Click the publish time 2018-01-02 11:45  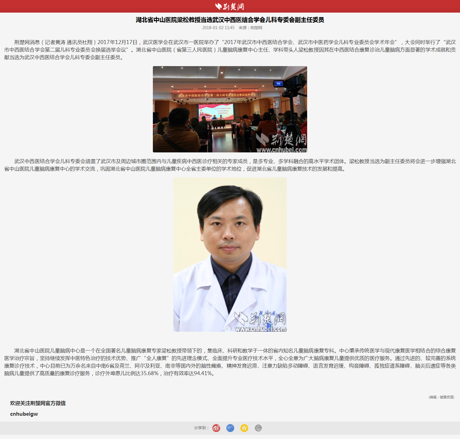pos(218,28)
